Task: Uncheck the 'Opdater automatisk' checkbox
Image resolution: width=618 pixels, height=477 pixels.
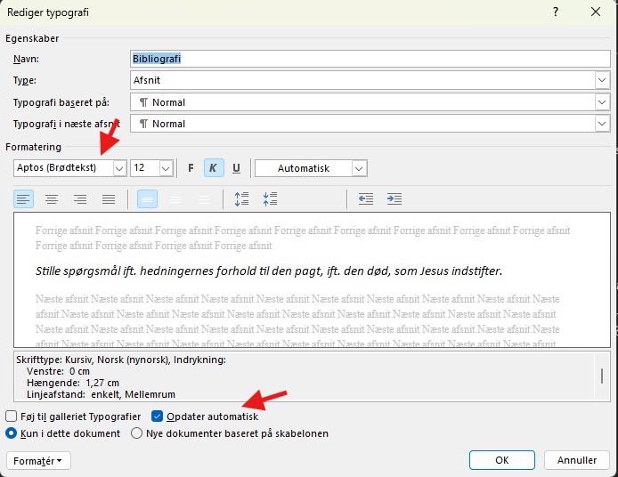Action: click(158, 416)
